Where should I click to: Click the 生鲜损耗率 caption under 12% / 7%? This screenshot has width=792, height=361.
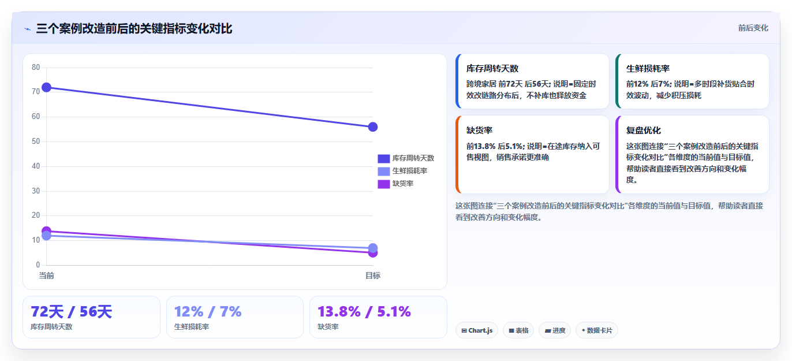tap(192, 327)
